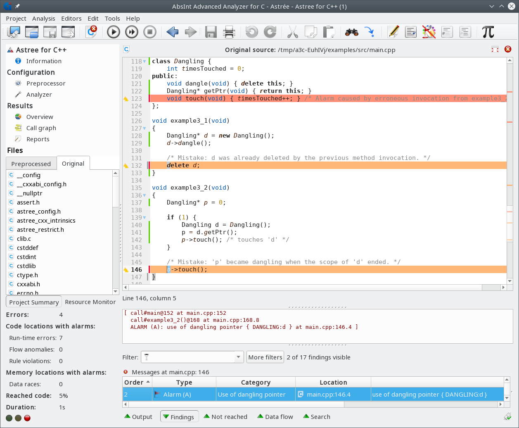Image resolution: width=519 pixels, height=428 pixels.
Task: Switch to the Preprocessed files tab
Action: click(31, 164)
